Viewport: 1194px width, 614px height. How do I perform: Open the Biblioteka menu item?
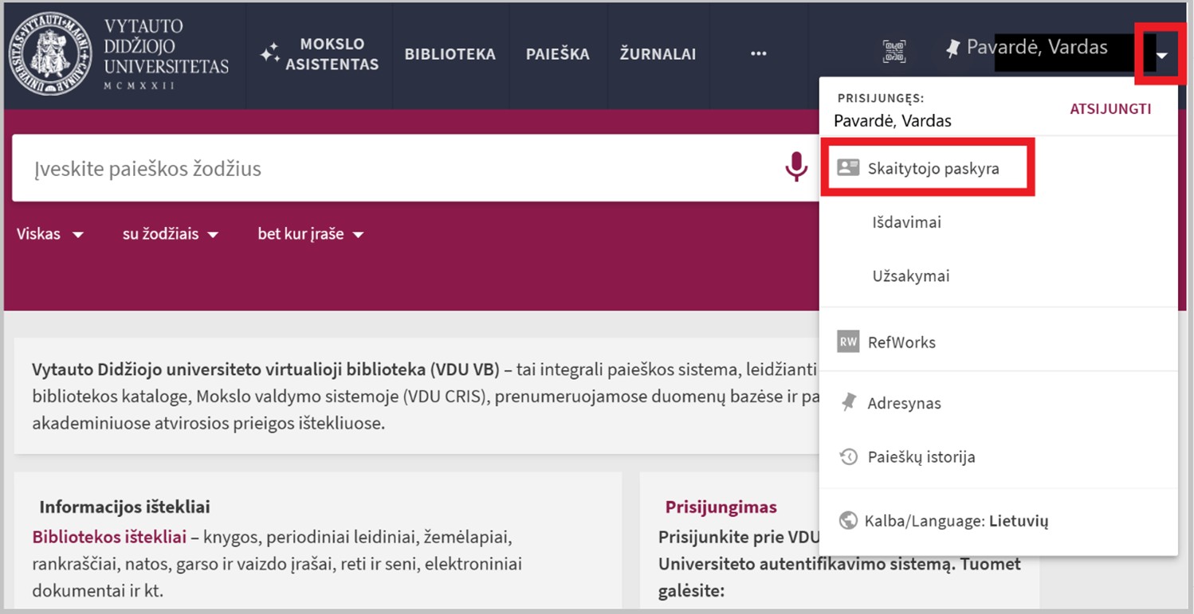(x=450, y=54)
